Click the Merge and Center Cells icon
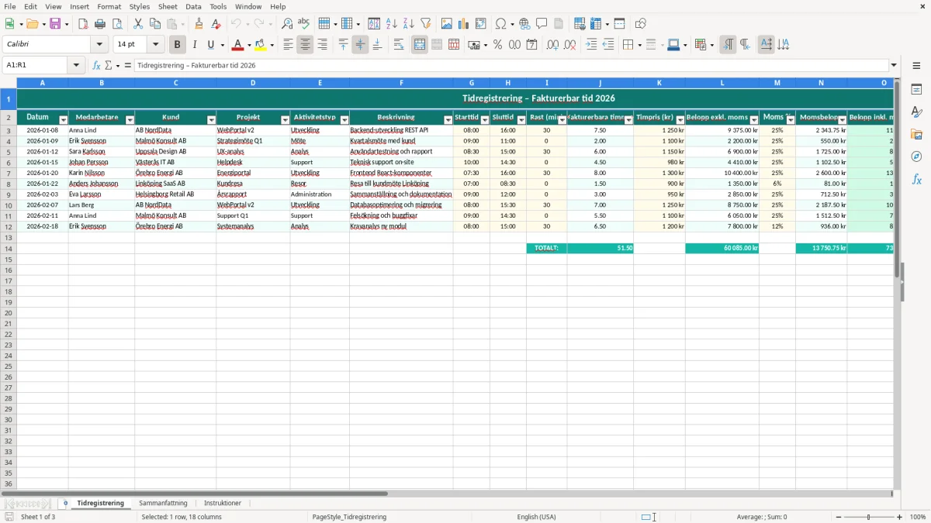The image size is (931, 523). click(420, 45)
